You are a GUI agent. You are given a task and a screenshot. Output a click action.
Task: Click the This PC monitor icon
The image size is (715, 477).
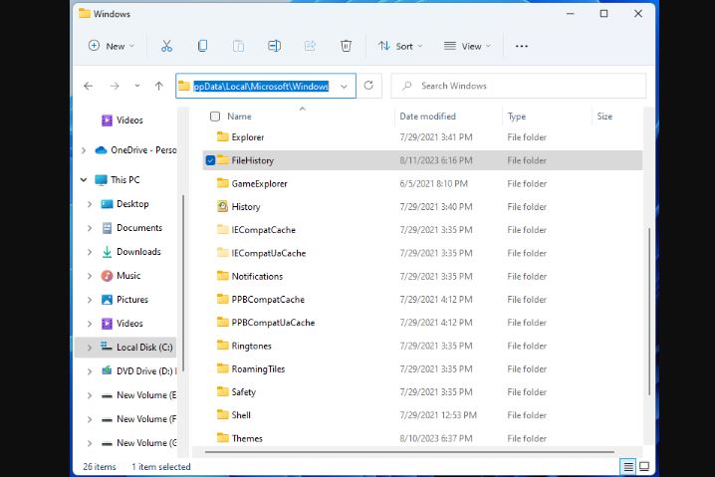(x=101, y=179)
